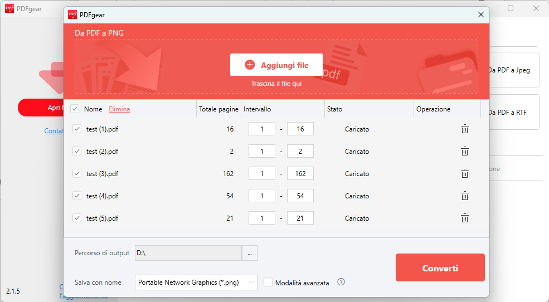This screenshot has width=549, height=302.
Task: Click PDFgear logo in main window title
Action: [x=9, y=8]
